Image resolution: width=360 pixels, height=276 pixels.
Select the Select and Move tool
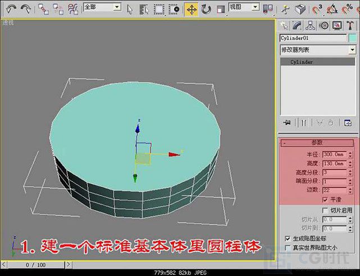point(191,8)
